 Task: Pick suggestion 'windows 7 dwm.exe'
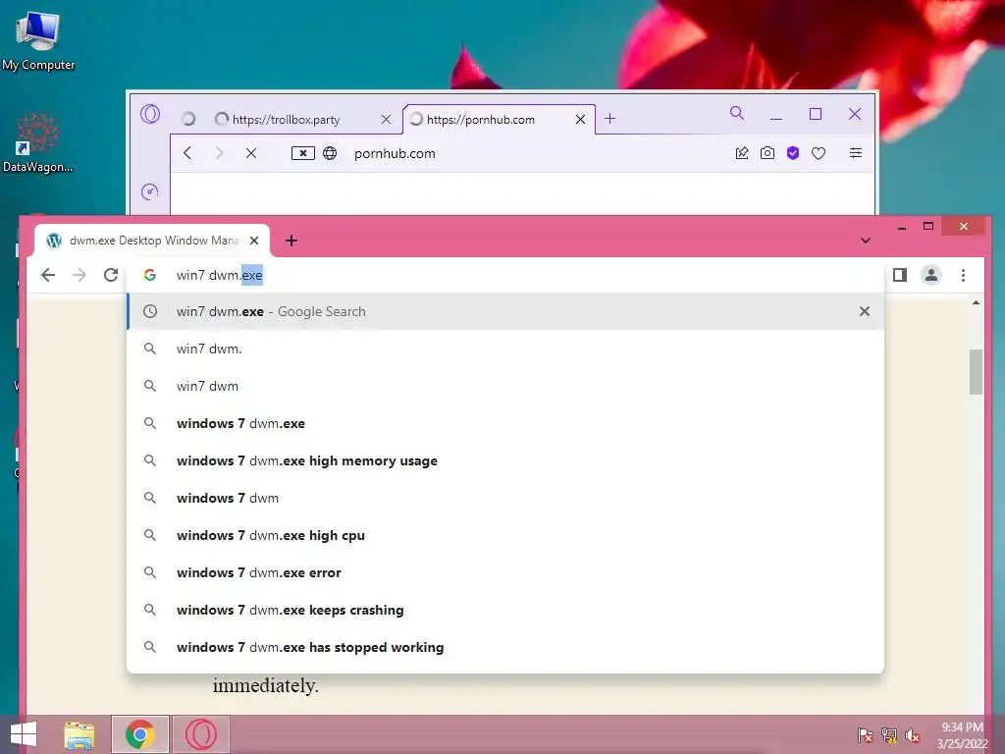pyautogui.click(x=505, y=423)
